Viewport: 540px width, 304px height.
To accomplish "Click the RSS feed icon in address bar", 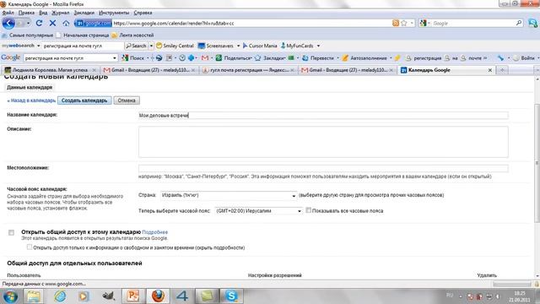I will coord(396,23).
